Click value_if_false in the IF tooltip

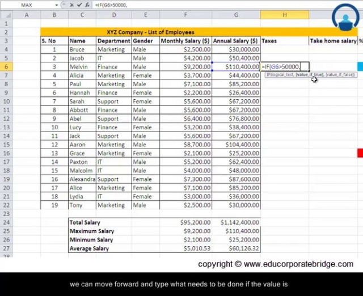coord(340,75)
